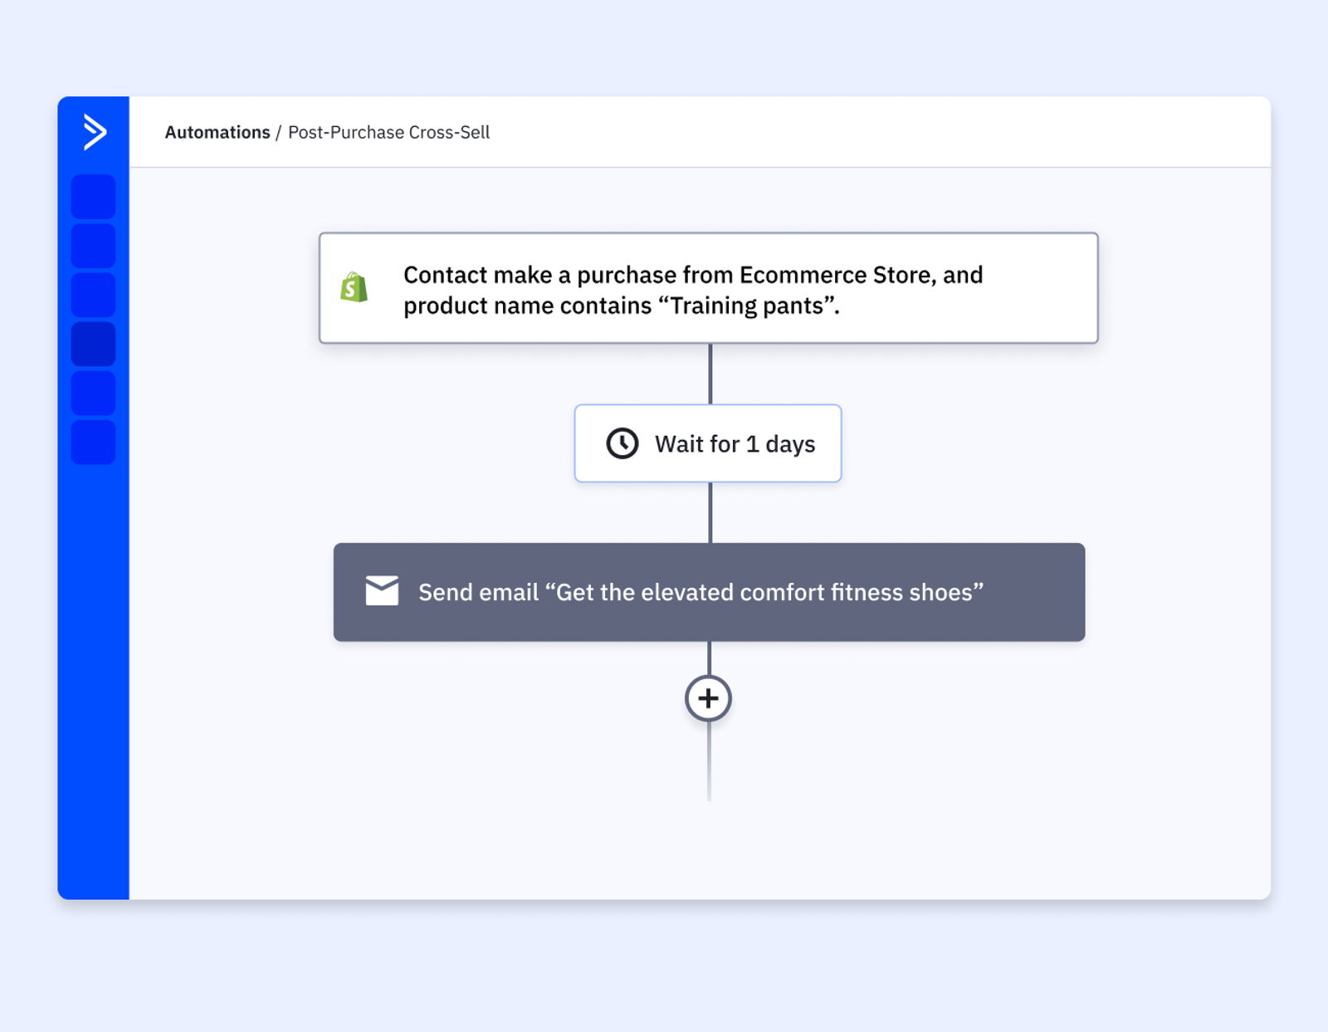Image resolution: width=1328 pixels, height=1032 pixels.
Task: Open the "Contact make a purchase" trigger text
Action: coord(692,290)
